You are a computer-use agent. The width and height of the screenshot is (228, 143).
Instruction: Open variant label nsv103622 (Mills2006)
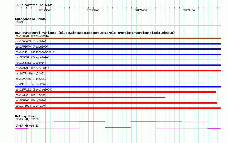tap(32, 95)
